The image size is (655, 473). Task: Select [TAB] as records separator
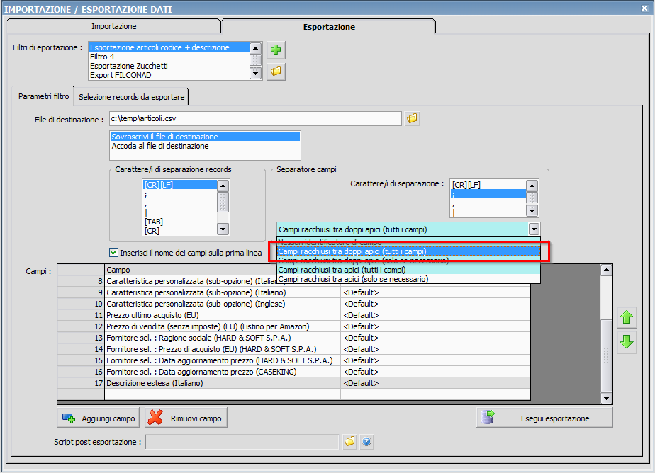[x=180, y=222]
